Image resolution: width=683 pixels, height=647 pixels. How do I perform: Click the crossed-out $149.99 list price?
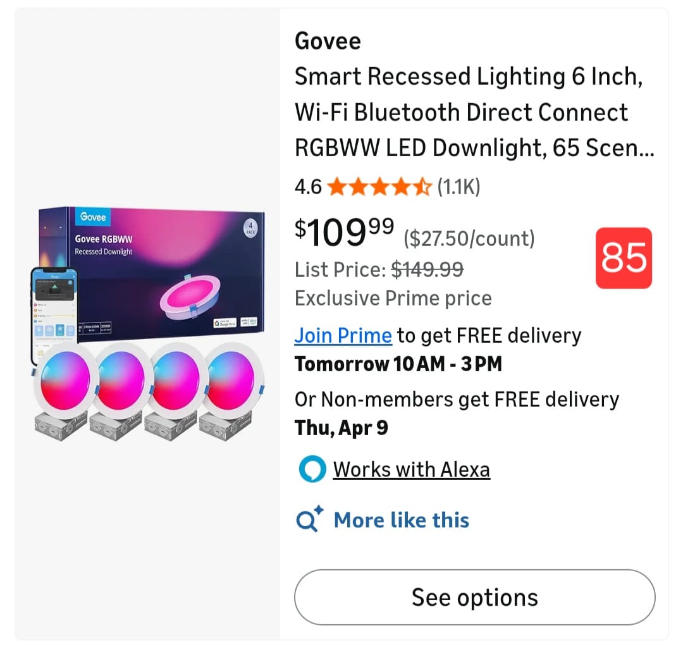coord(428,270)
